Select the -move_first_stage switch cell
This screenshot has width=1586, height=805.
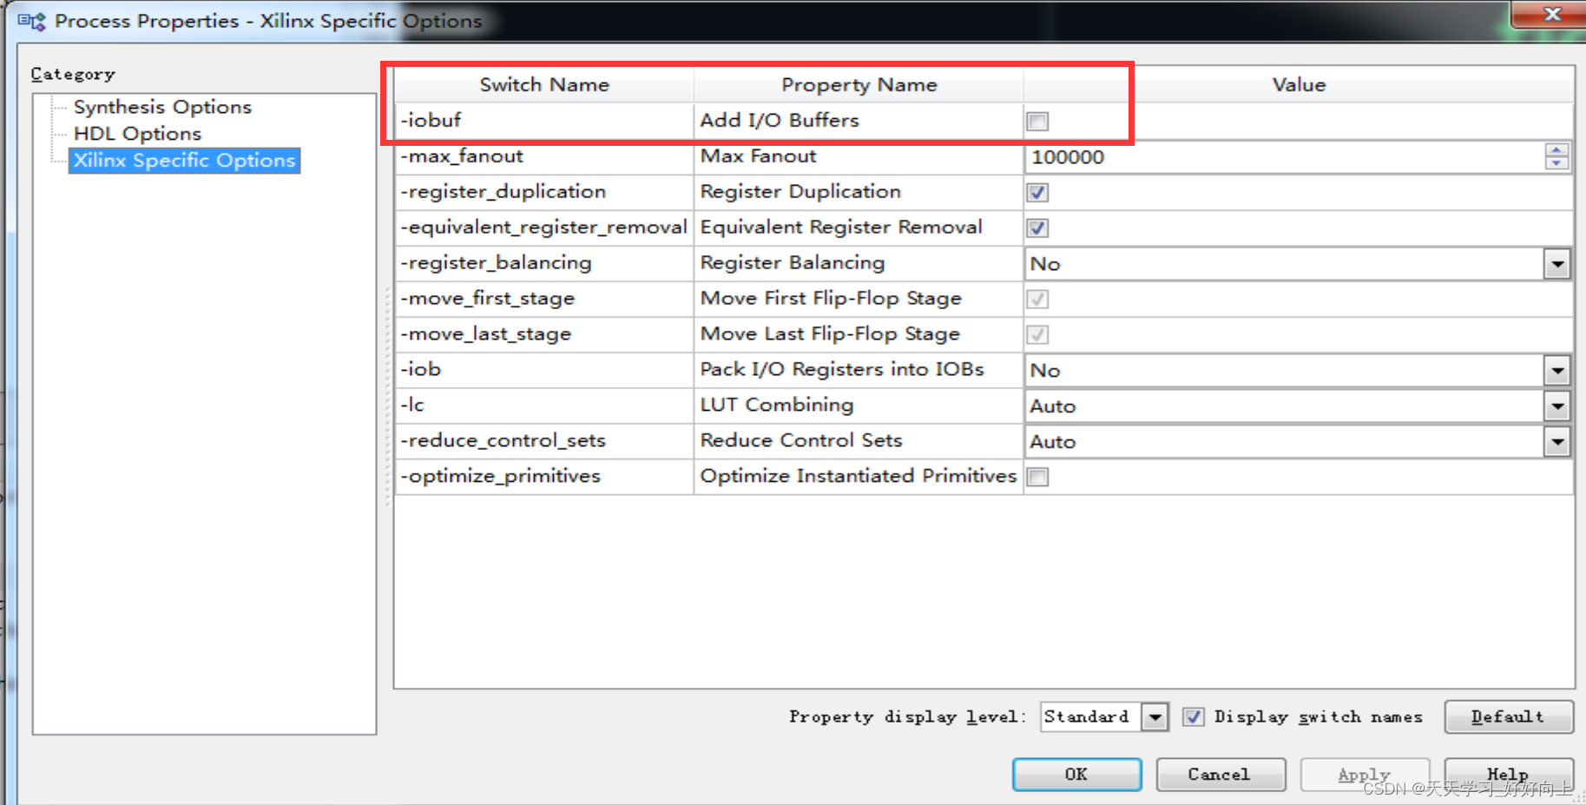(x=544, y=299)
